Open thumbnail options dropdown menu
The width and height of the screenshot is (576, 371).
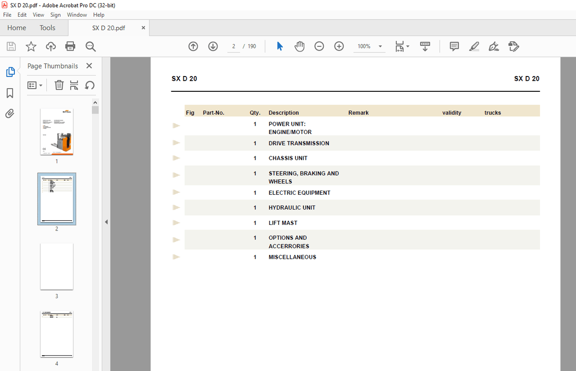point(35,85)
